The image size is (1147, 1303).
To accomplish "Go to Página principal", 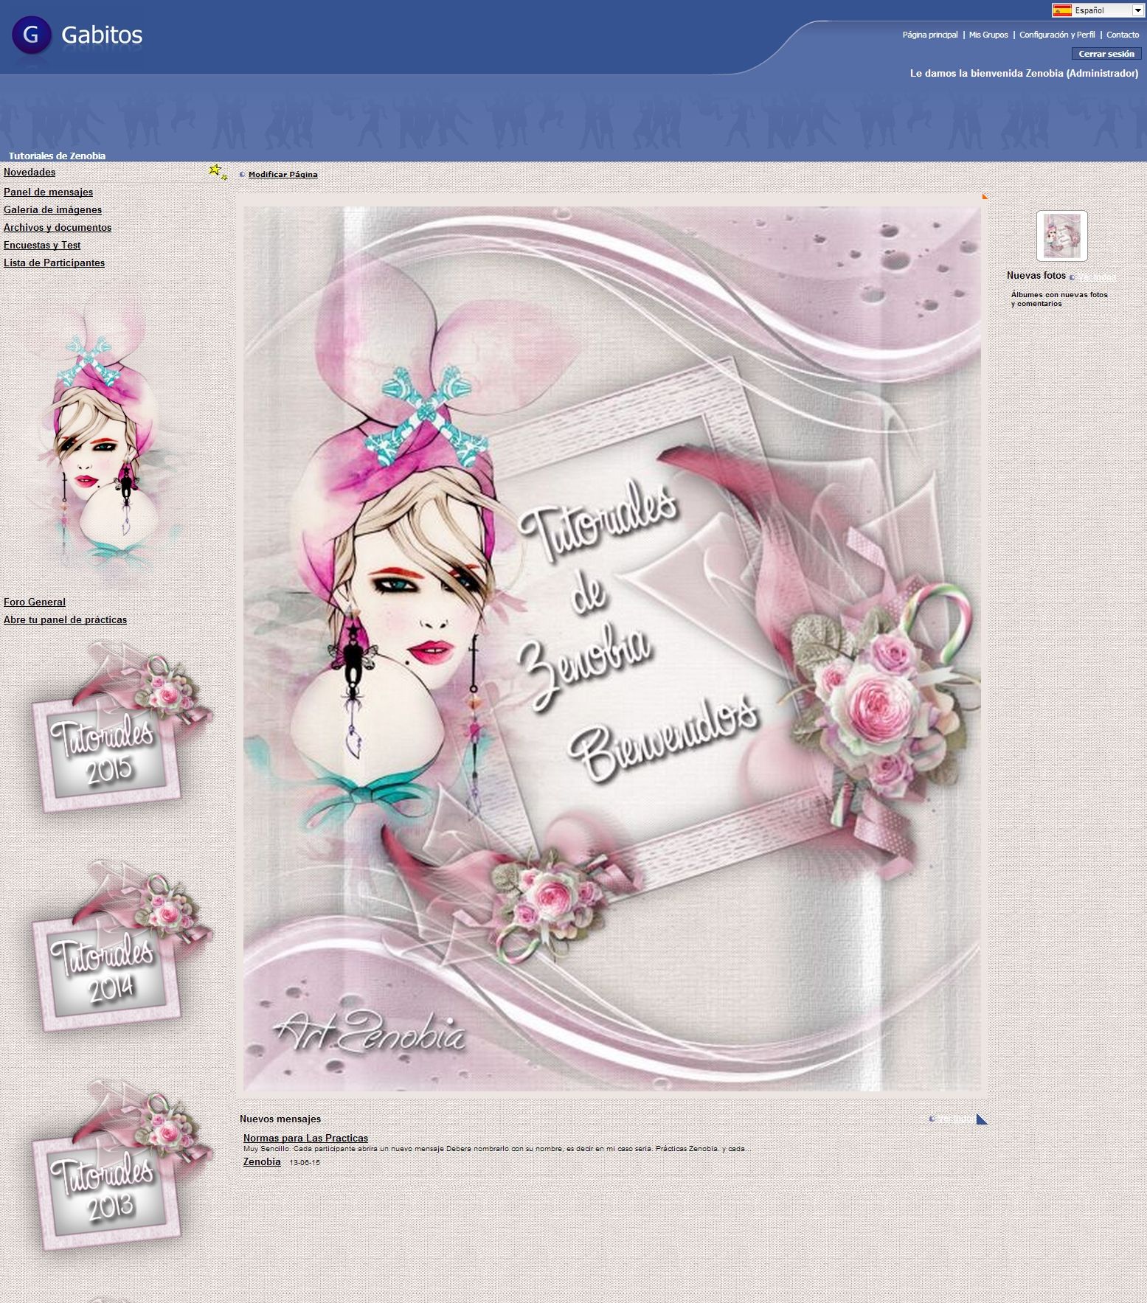I will (x=929, y=35).
